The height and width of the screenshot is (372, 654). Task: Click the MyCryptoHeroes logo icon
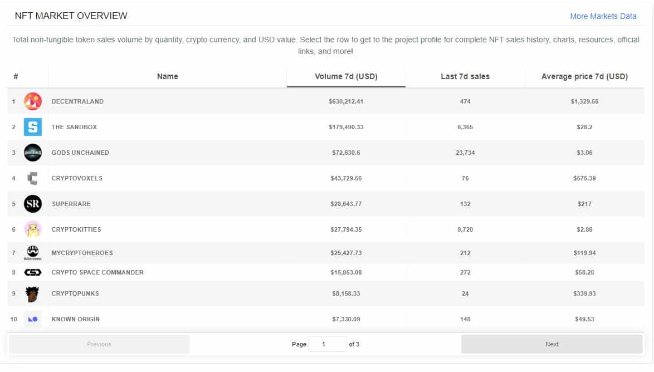(32, 253)
